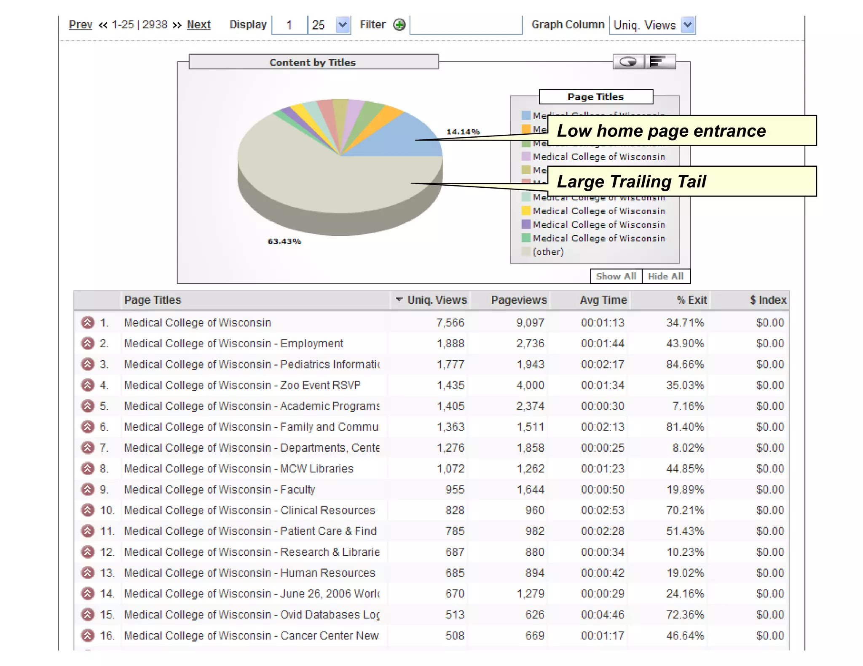Click row 1 red drill-down icon

[88, 323]
